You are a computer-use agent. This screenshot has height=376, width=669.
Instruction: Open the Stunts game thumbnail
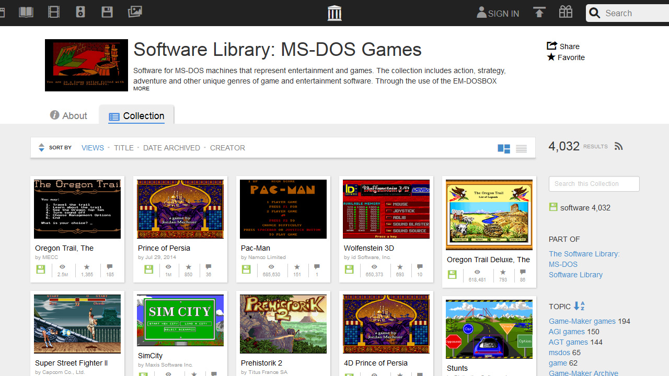point(489,329)
